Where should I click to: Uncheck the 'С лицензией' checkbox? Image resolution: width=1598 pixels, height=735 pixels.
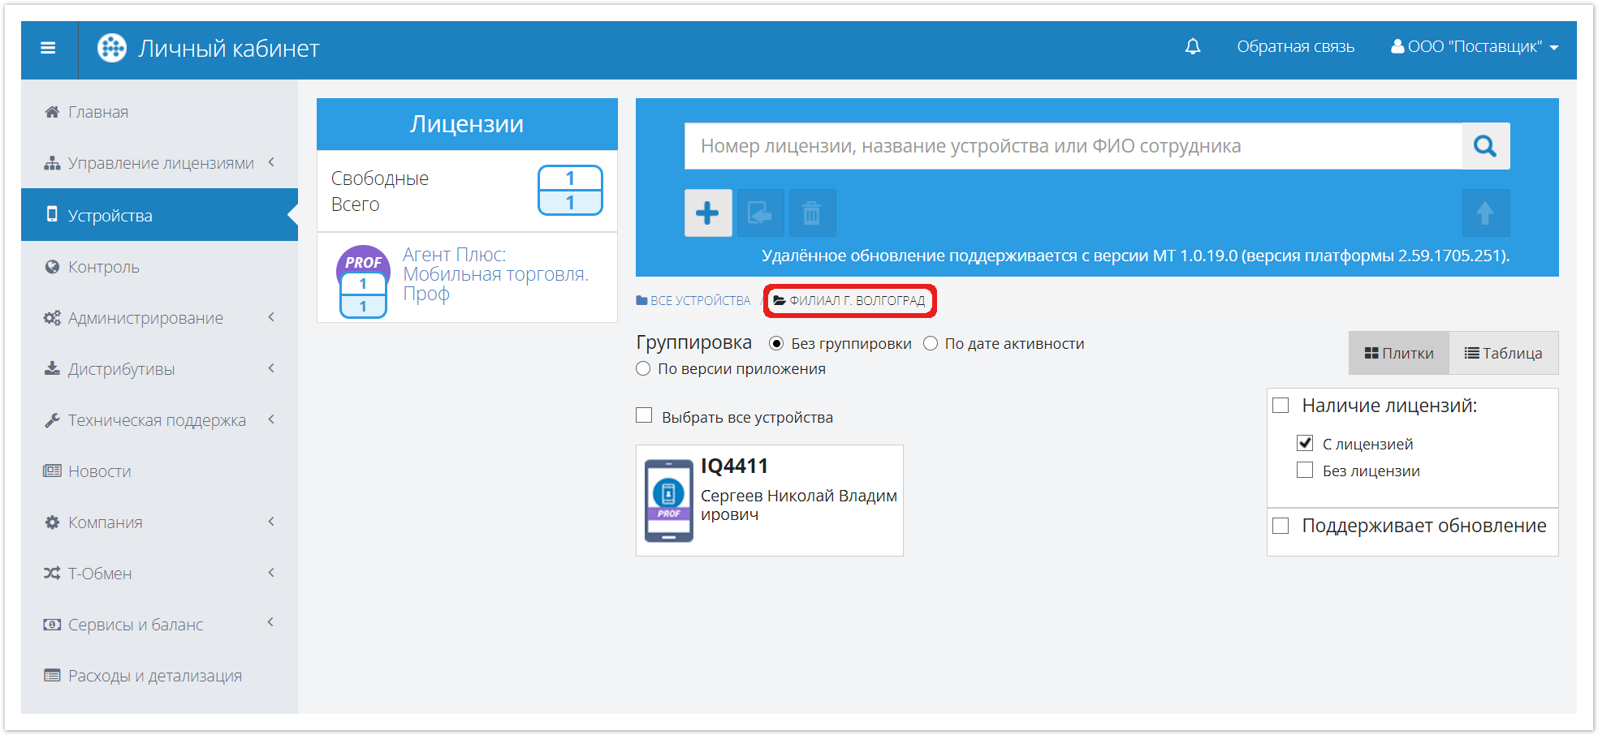tap(1305, 444)
